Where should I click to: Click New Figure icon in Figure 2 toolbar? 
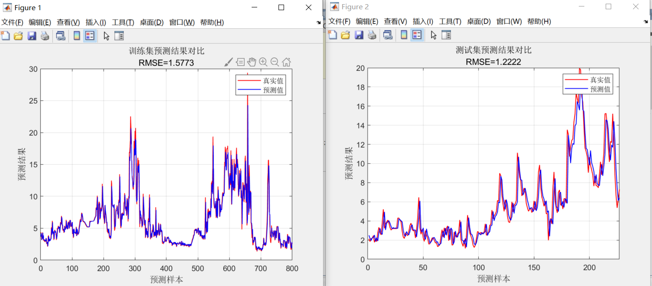[x=332, y=35]
